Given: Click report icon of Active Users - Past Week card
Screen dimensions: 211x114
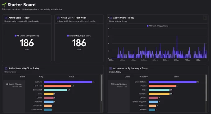Looking at the screenshot, I should click(58, 18).
